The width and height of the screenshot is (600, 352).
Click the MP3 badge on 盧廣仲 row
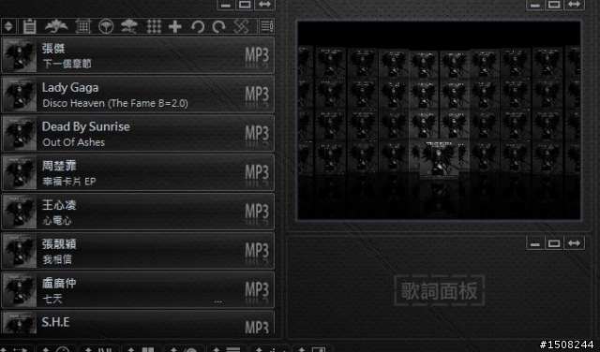pyautogui.click(x=257, y=290)
